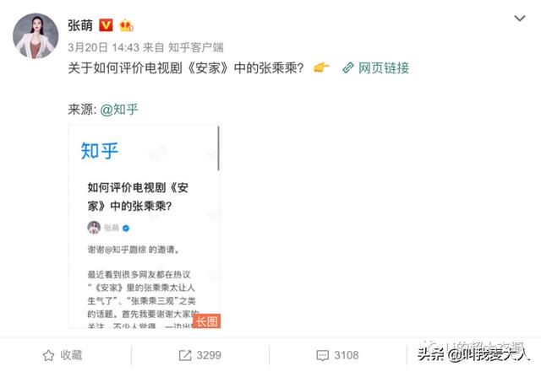The width and height of the screenshot is (541, 372).
Task: Click the username 张萌
Action: 80,25
